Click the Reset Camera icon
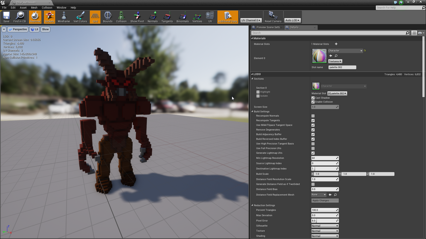Screen dimensions: 426x239 [x=273, y=17]
